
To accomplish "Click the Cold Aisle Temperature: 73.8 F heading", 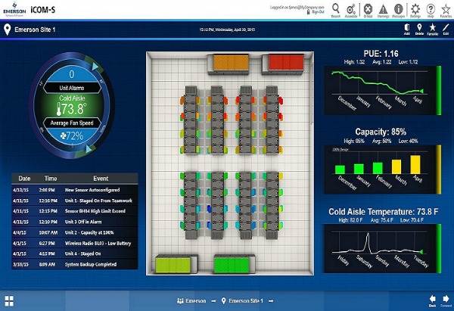I will 384,212.
